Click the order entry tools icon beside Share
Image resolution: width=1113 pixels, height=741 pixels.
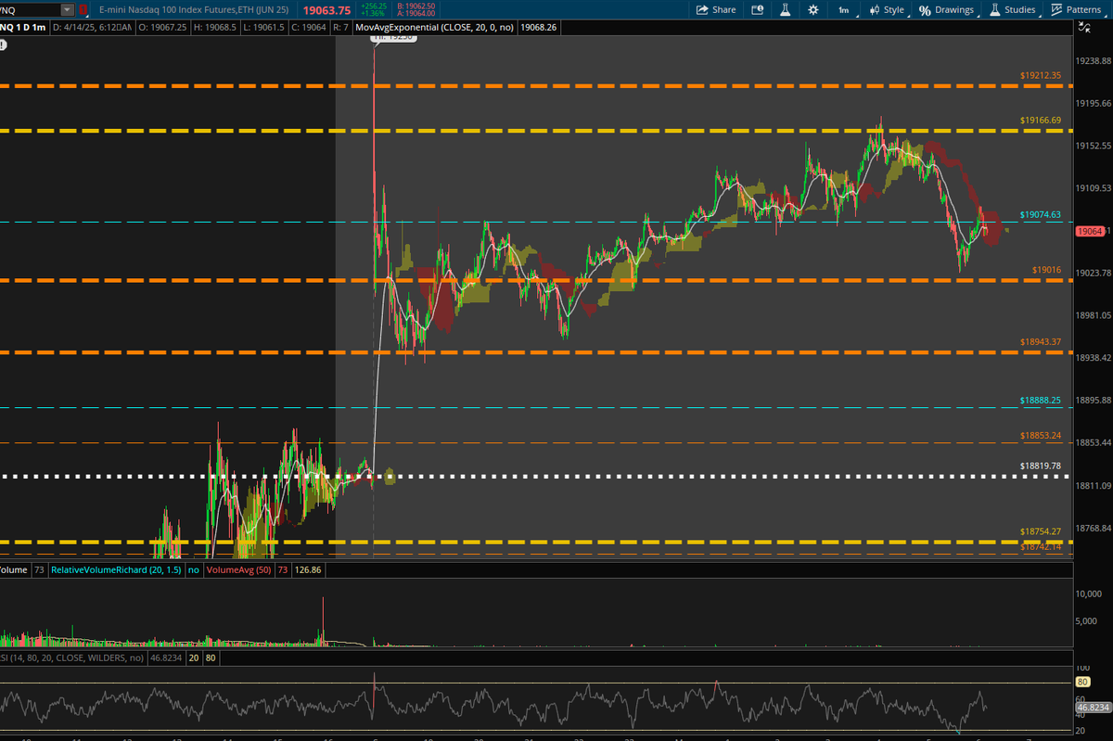coord(758,9)
